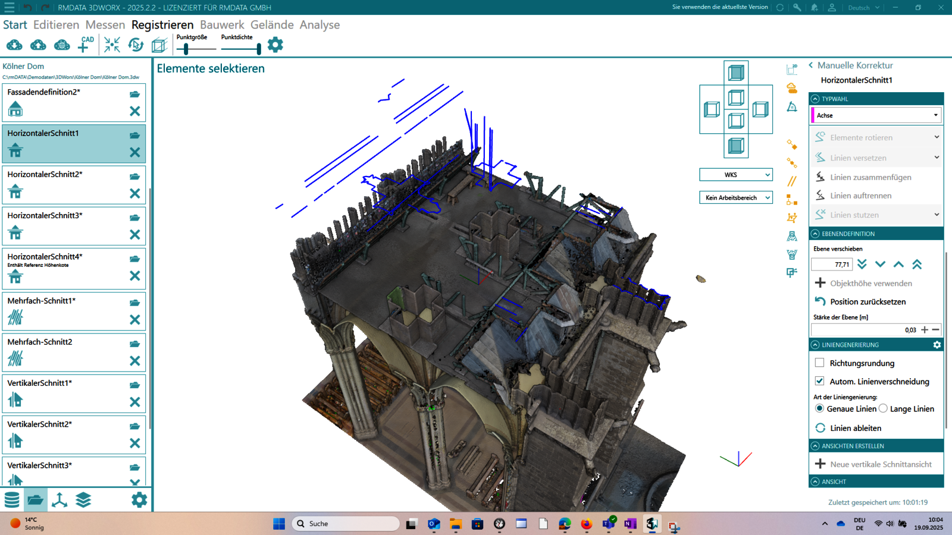Open folder icon for Fassadendefinition2
952x535 pixels.
[135, 94]
